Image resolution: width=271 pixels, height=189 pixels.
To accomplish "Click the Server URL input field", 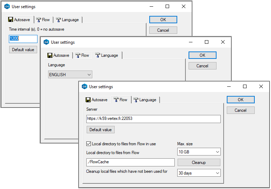I will 153,119.
